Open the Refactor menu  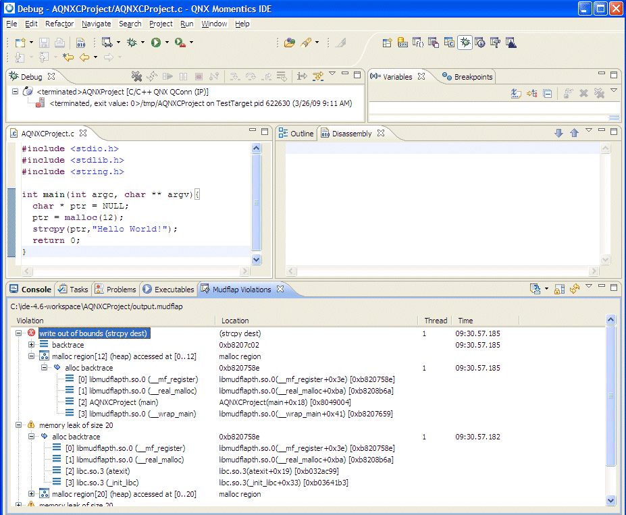point(59,24)
